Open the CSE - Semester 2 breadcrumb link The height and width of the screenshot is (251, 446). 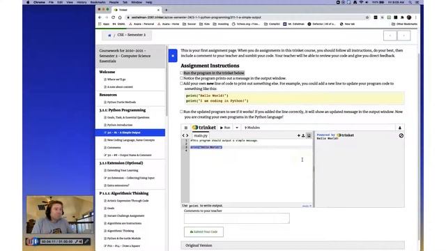131,35
